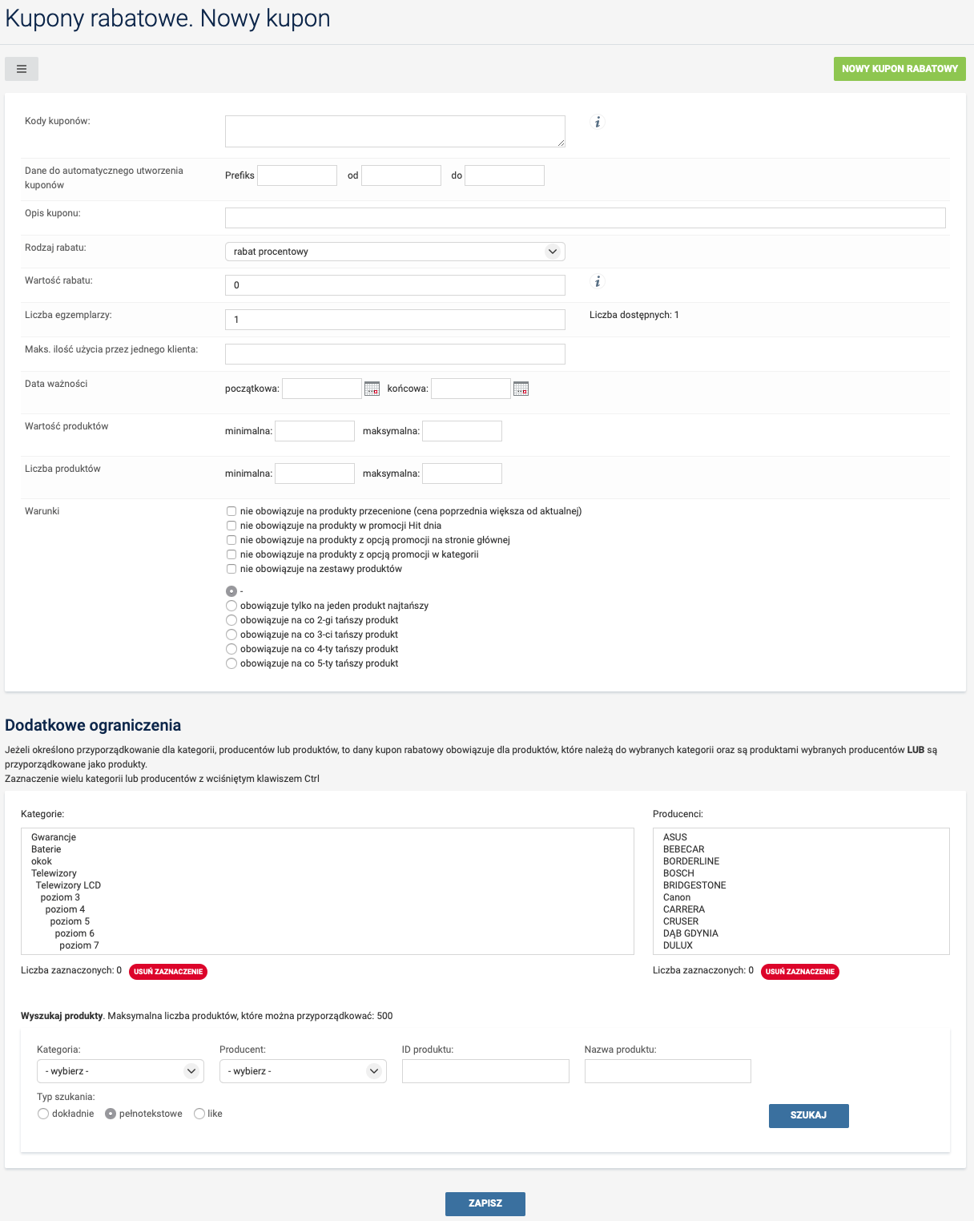
Task: Open the Producent search dropdown
Action: click(x=303, y=1071)
